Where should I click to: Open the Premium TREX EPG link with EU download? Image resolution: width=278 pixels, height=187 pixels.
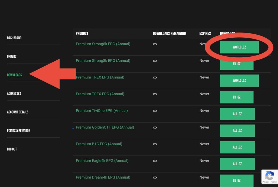tap(100, 94)
